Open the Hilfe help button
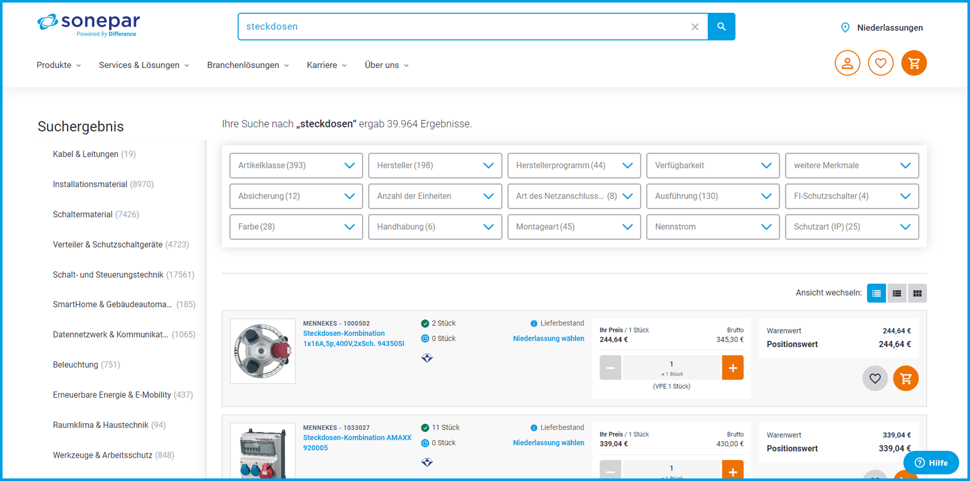Viewport: 970px width, 481px height. (931, 463)
